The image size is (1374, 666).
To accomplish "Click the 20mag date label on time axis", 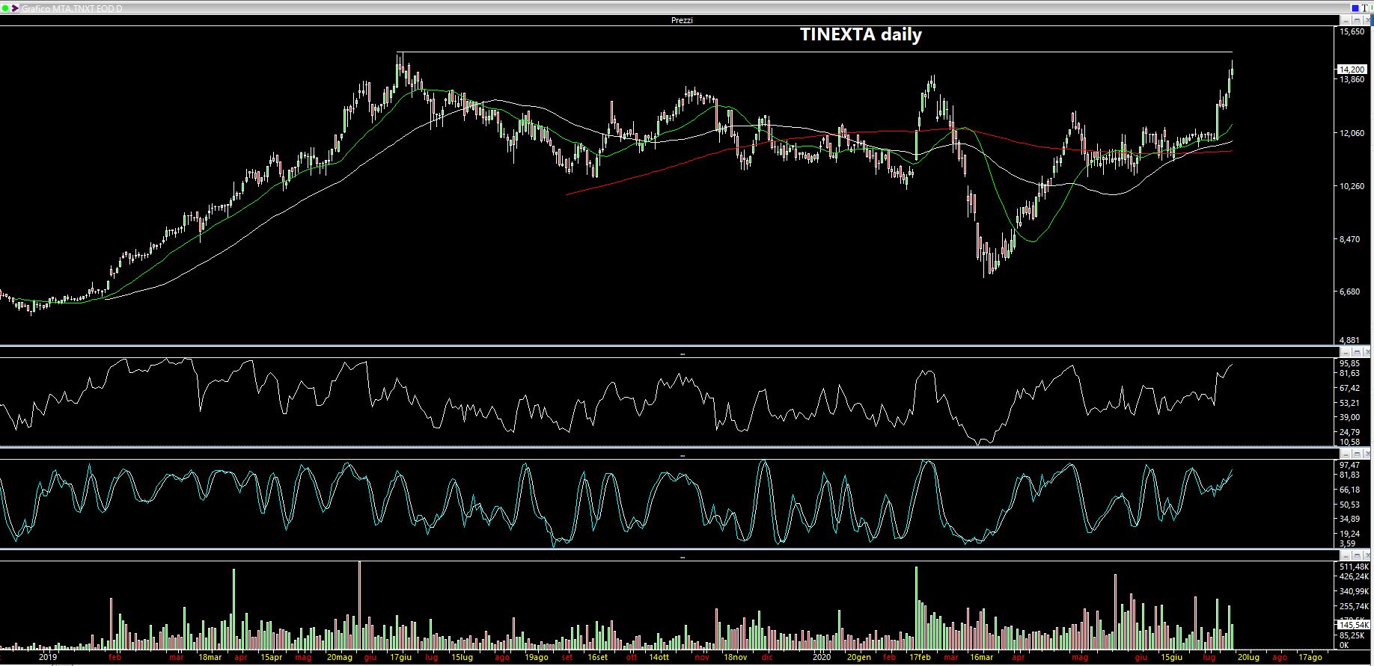I will pyautogui.click(x=339, y=657).
